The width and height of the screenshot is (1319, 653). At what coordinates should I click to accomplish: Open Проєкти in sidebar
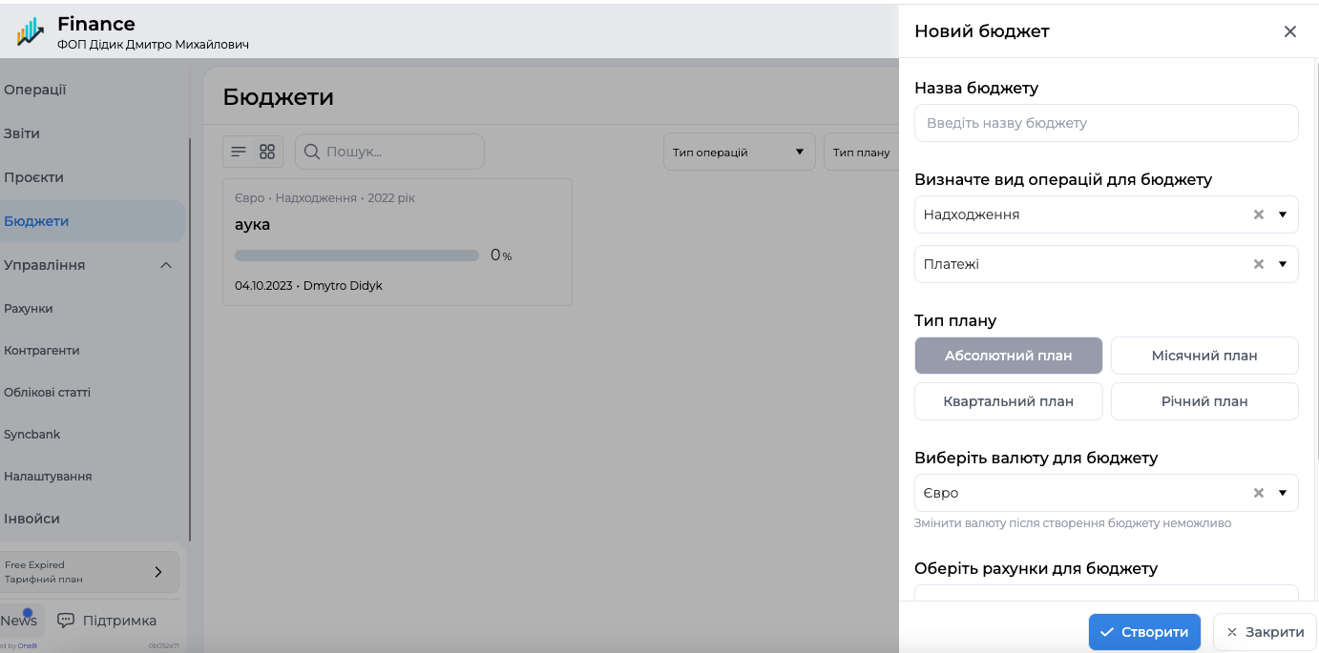click(33, 177)
